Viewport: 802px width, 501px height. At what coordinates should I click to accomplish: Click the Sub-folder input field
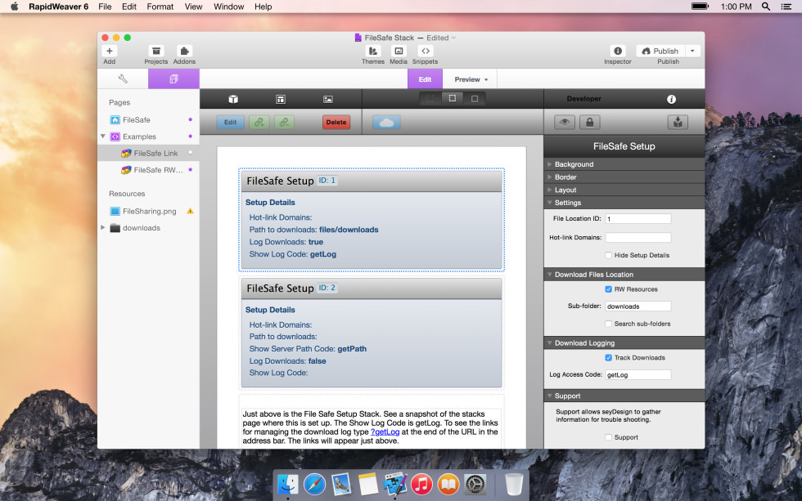coord(638,306)
